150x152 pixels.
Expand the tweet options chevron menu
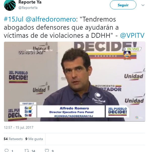click(143, 5)
